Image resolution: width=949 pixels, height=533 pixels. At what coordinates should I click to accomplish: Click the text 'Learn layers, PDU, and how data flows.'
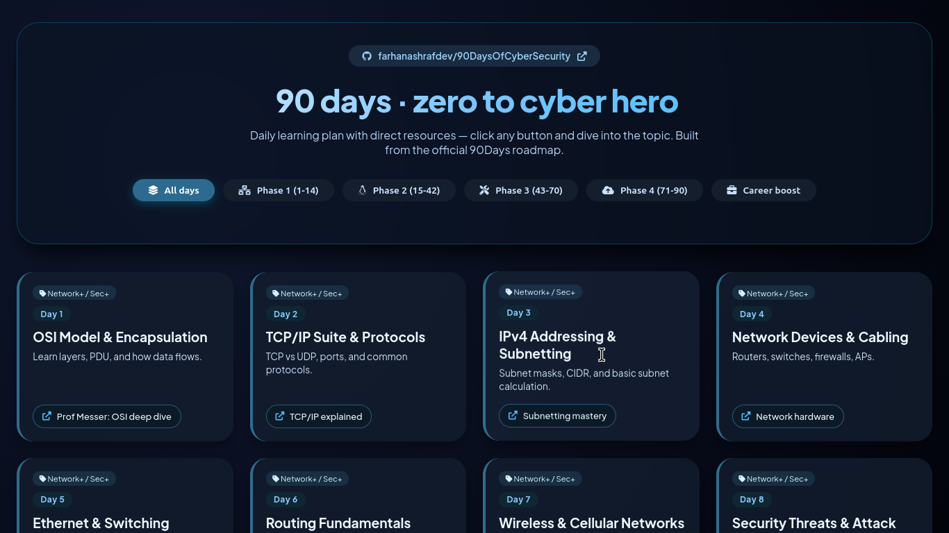(x=117, y=357)
